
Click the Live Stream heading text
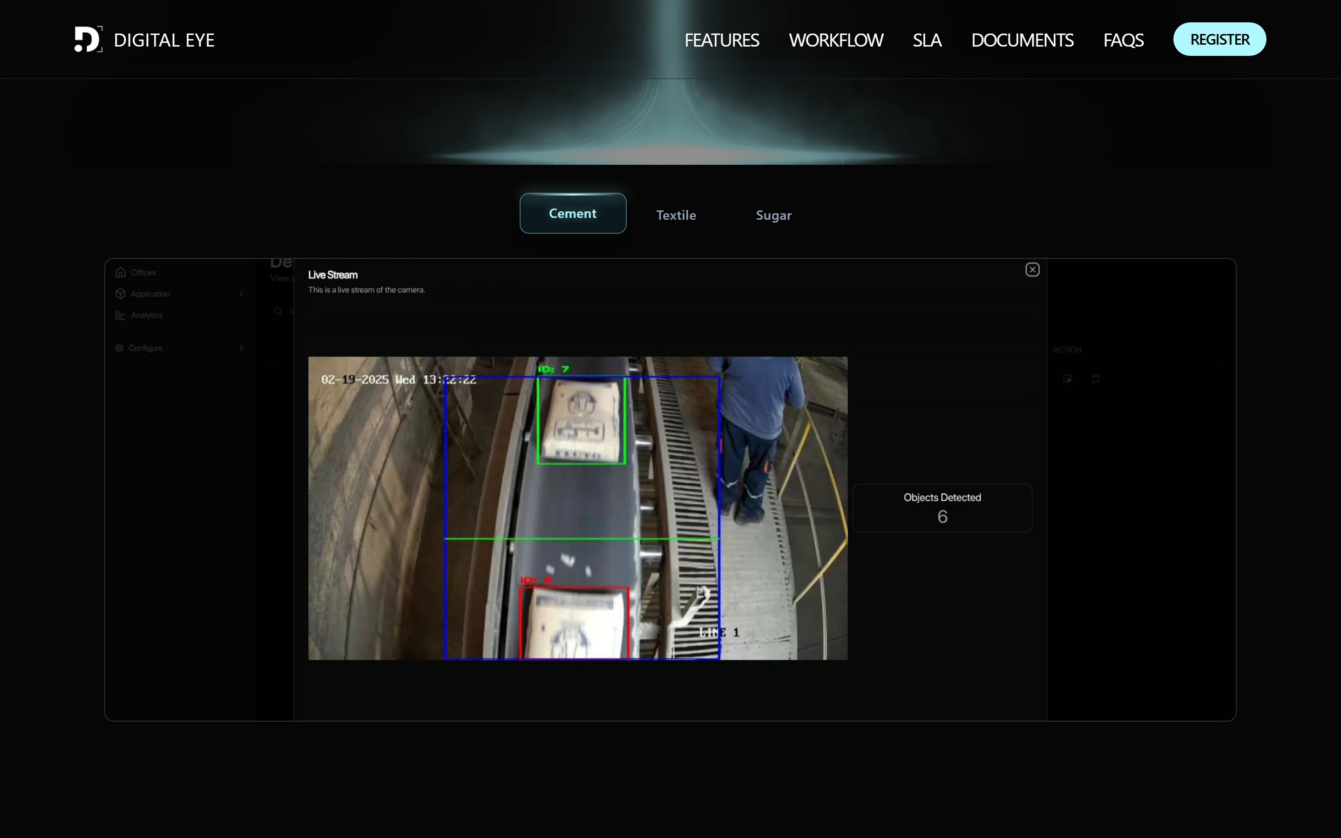click(x=333, y=275)
